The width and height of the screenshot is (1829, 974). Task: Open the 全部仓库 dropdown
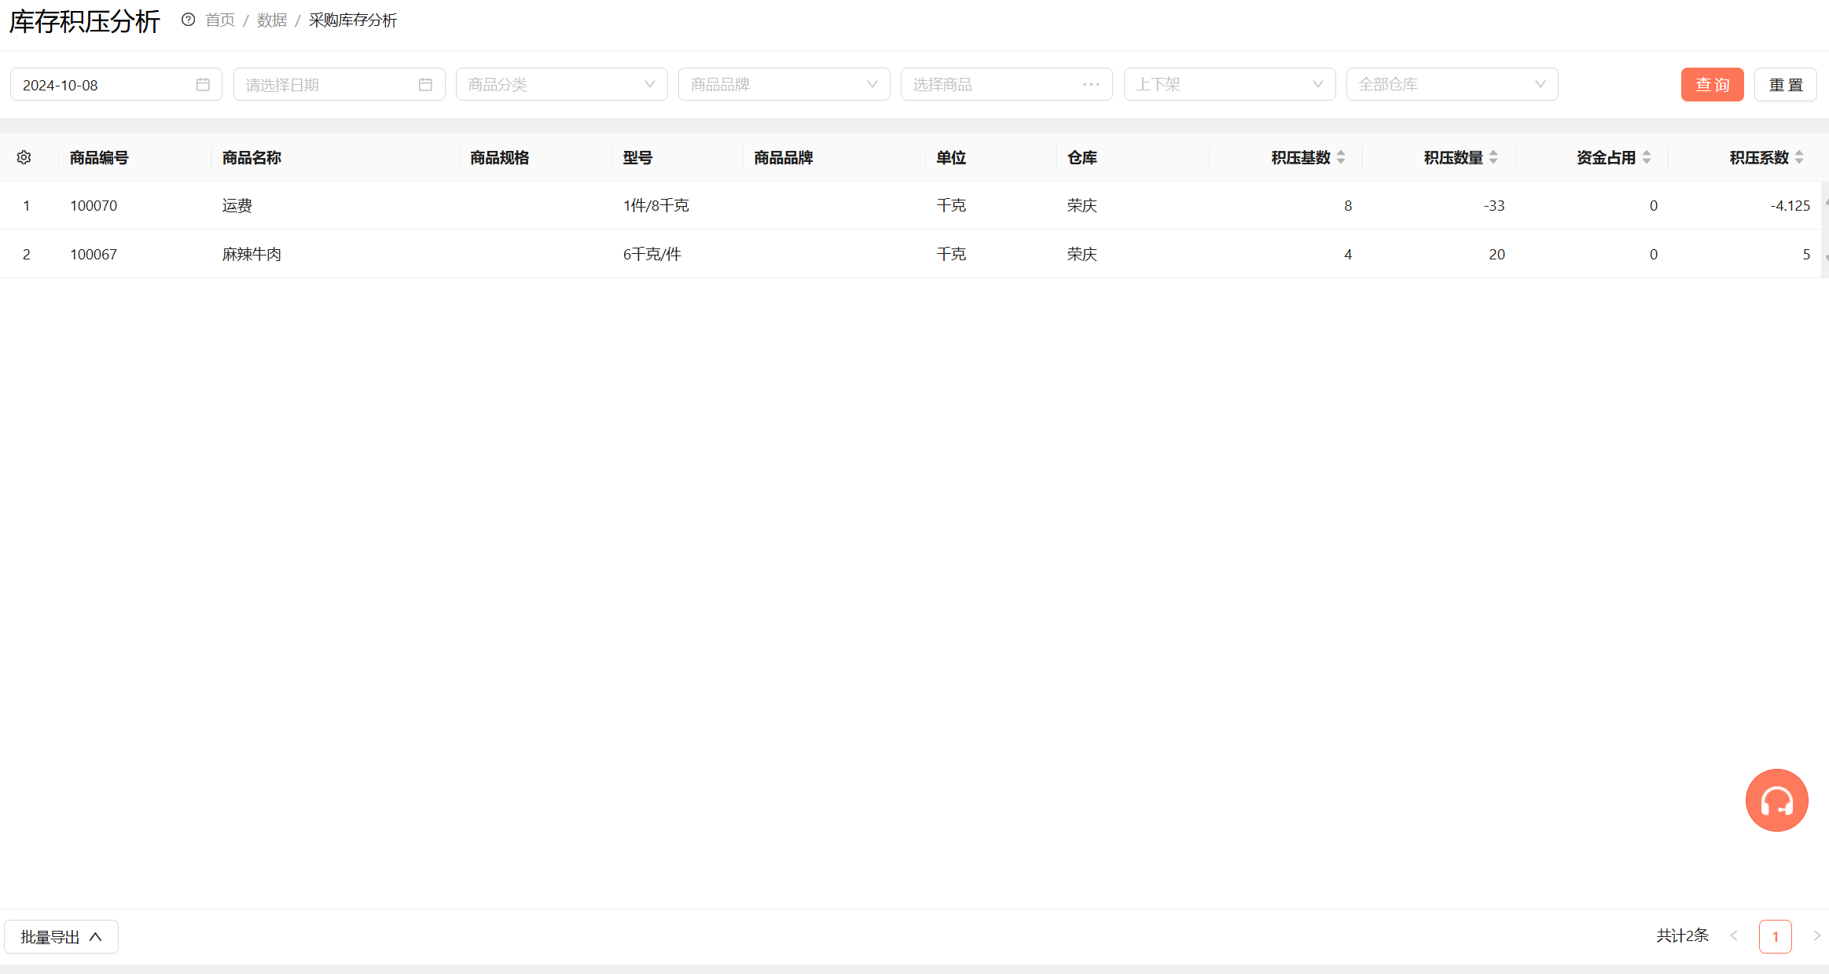pyautogui.click(x=1452, y=84)
